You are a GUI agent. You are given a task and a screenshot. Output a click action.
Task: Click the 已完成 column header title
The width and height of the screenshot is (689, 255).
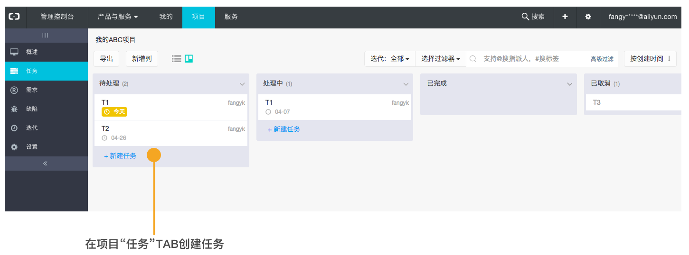[437, 83]
